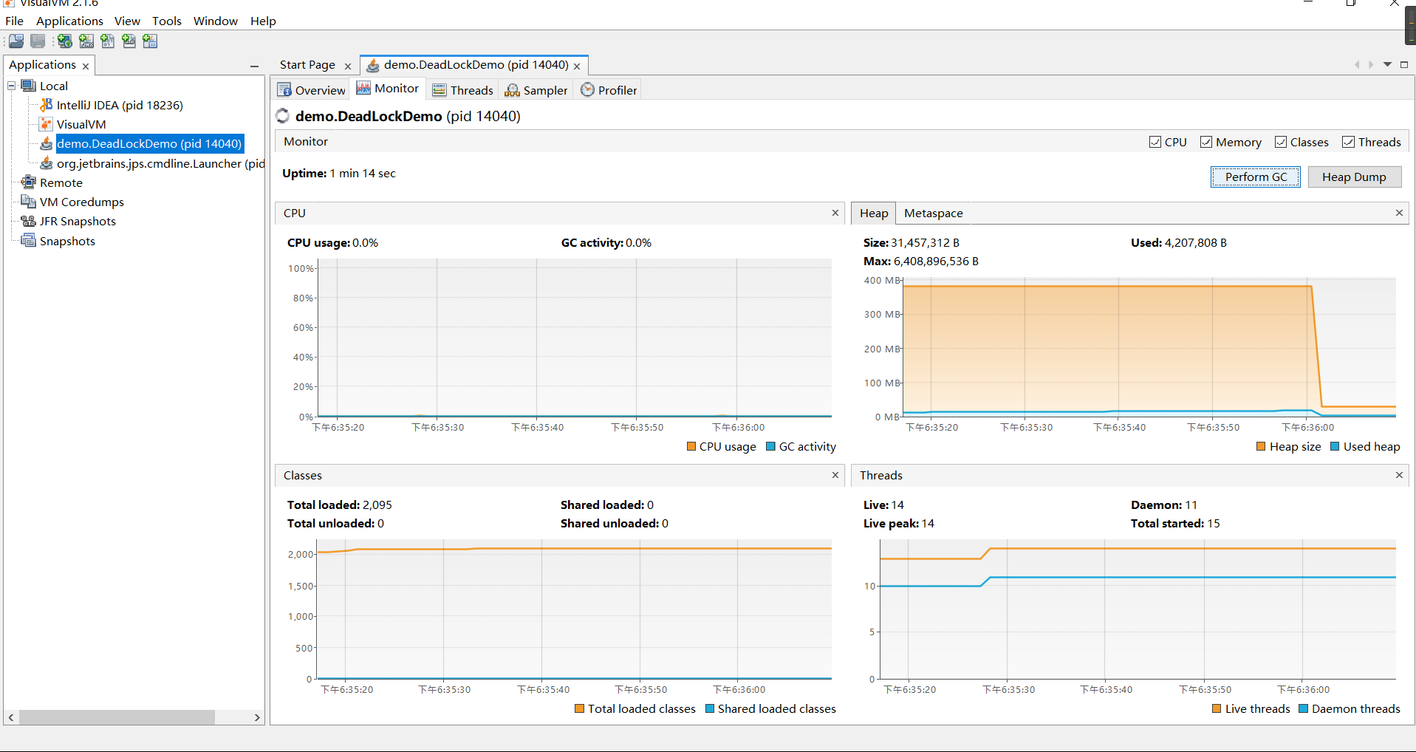
Task: Open the Tools menu
Action: [x=167, y=21]
